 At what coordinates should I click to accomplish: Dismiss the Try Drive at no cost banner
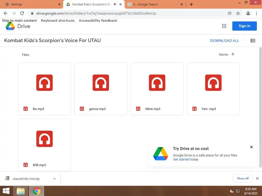(252, 147)
